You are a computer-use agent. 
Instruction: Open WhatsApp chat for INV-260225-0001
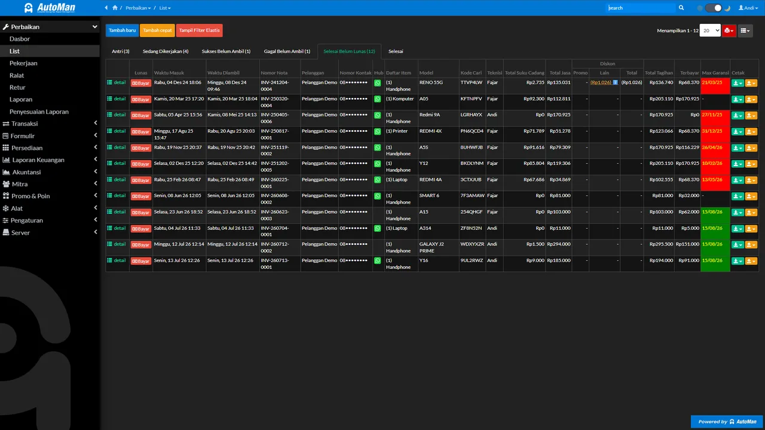(x=378, y=180)
